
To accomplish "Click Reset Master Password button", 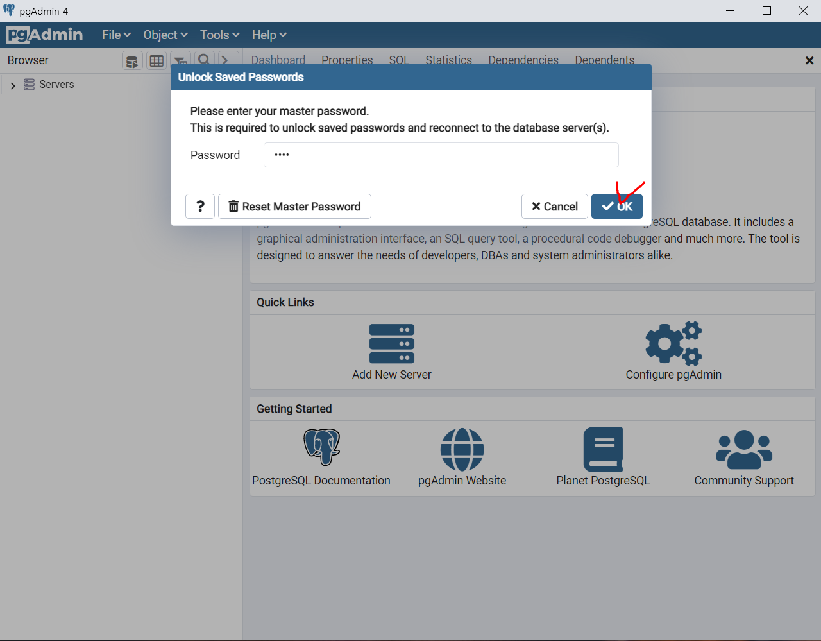I will pos(294,207).
